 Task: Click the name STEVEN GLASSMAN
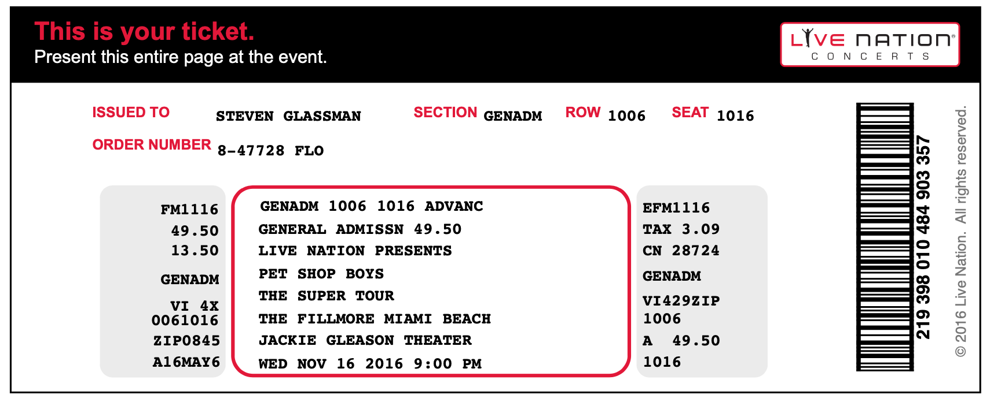288,116
